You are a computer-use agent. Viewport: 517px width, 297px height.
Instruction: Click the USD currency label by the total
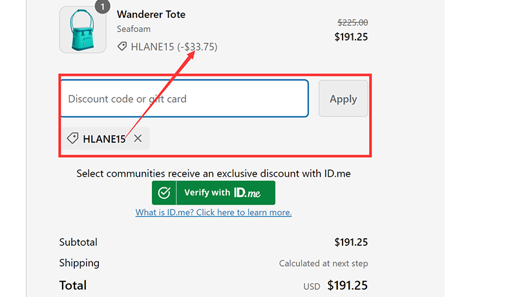(312, 286)
